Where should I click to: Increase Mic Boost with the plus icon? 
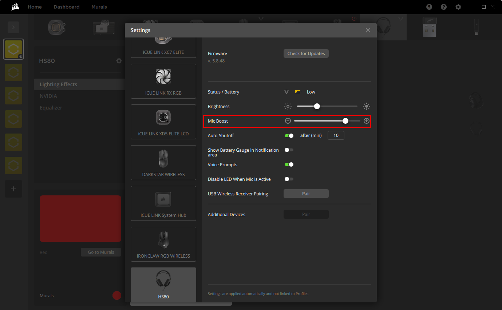coord(366,120)
